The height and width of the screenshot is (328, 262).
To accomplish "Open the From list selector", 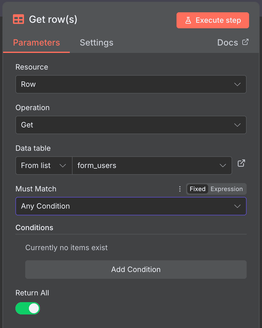I will (x=44, y=166).
